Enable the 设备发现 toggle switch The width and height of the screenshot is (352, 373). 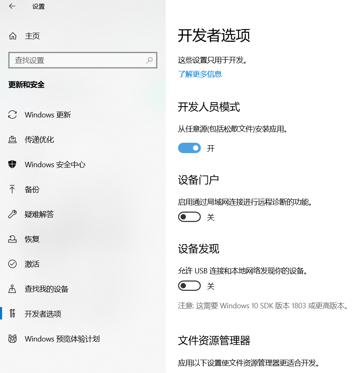coord(189,286)
